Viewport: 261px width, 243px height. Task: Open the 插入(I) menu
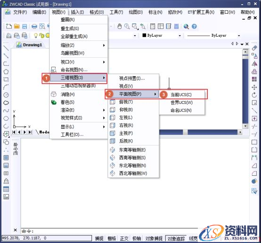[x=77, y=12]
